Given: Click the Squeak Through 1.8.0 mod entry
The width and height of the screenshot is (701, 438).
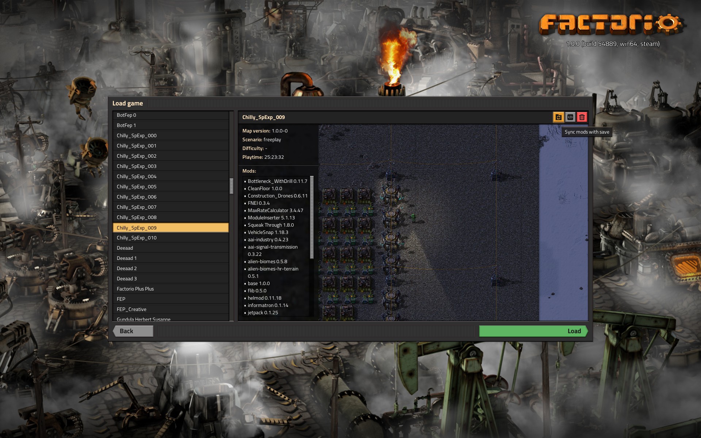Looking at the screenshot, I should pyautogui.click(x=271, y=225).
